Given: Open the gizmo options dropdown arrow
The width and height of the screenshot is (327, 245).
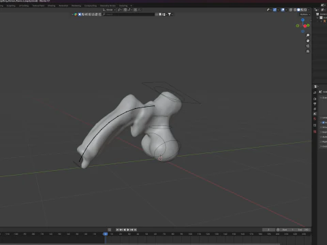Looking at the screenshot, I should pos(278,10).
